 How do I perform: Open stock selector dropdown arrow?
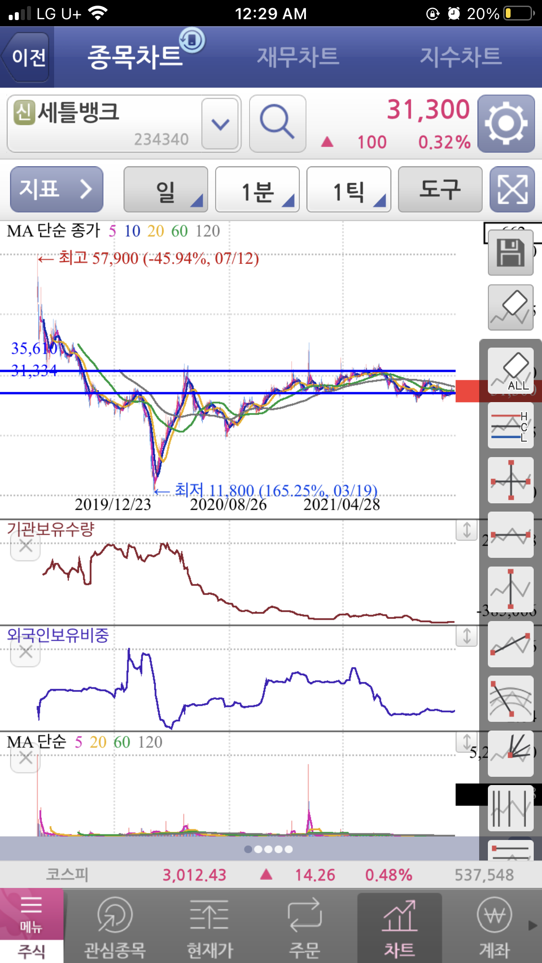coord(220,124)
